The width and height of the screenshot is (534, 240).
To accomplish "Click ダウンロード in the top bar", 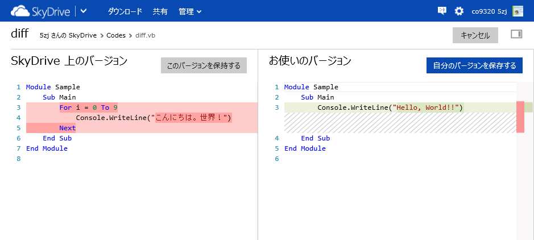I will tap(125, 11).
